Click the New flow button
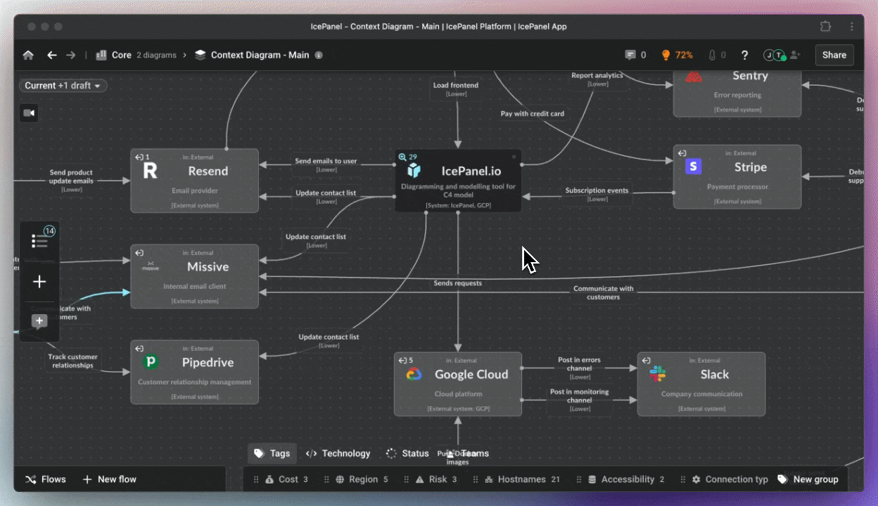Screen dimensions: 878x506 point(110,479)
